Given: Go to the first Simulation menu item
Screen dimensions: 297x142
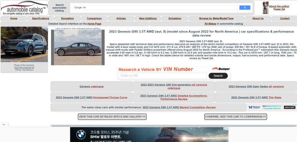Looking at the screenshot, I should (68, 18).
